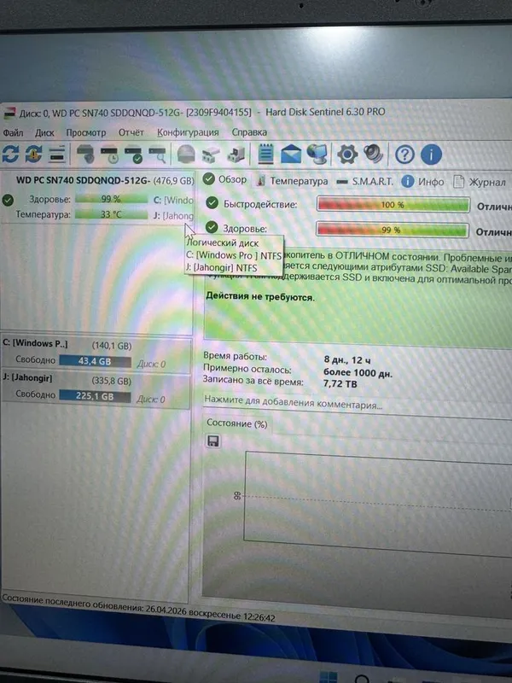The width and height of the screenshot is (512, 683).
Task: Click the blue envelope email icon
Action: coord(290,155)
